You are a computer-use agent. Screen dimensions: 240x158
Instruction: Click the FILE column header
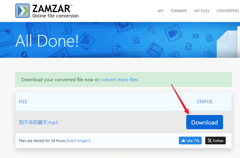point(23,101)
